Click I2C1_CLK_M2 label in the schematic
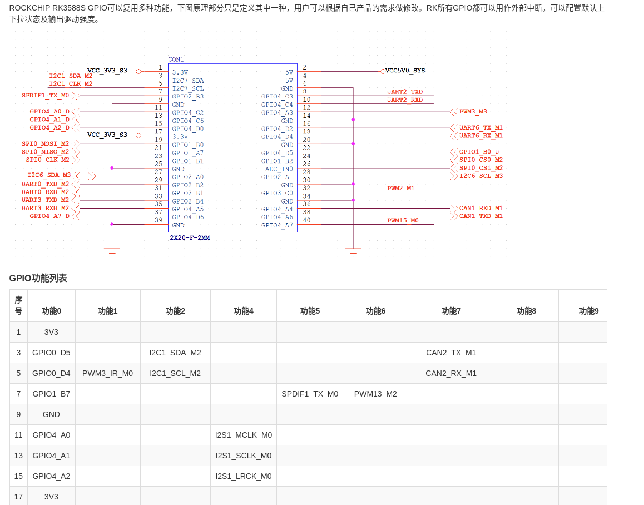The width and height of the screenshot is (644, 505). click(71, 84)
